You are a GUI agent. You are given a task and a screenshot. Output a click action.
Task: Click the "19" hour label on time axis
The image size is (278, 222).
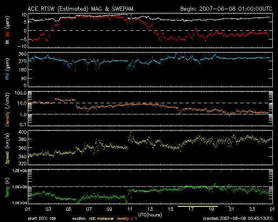[212, 209]
